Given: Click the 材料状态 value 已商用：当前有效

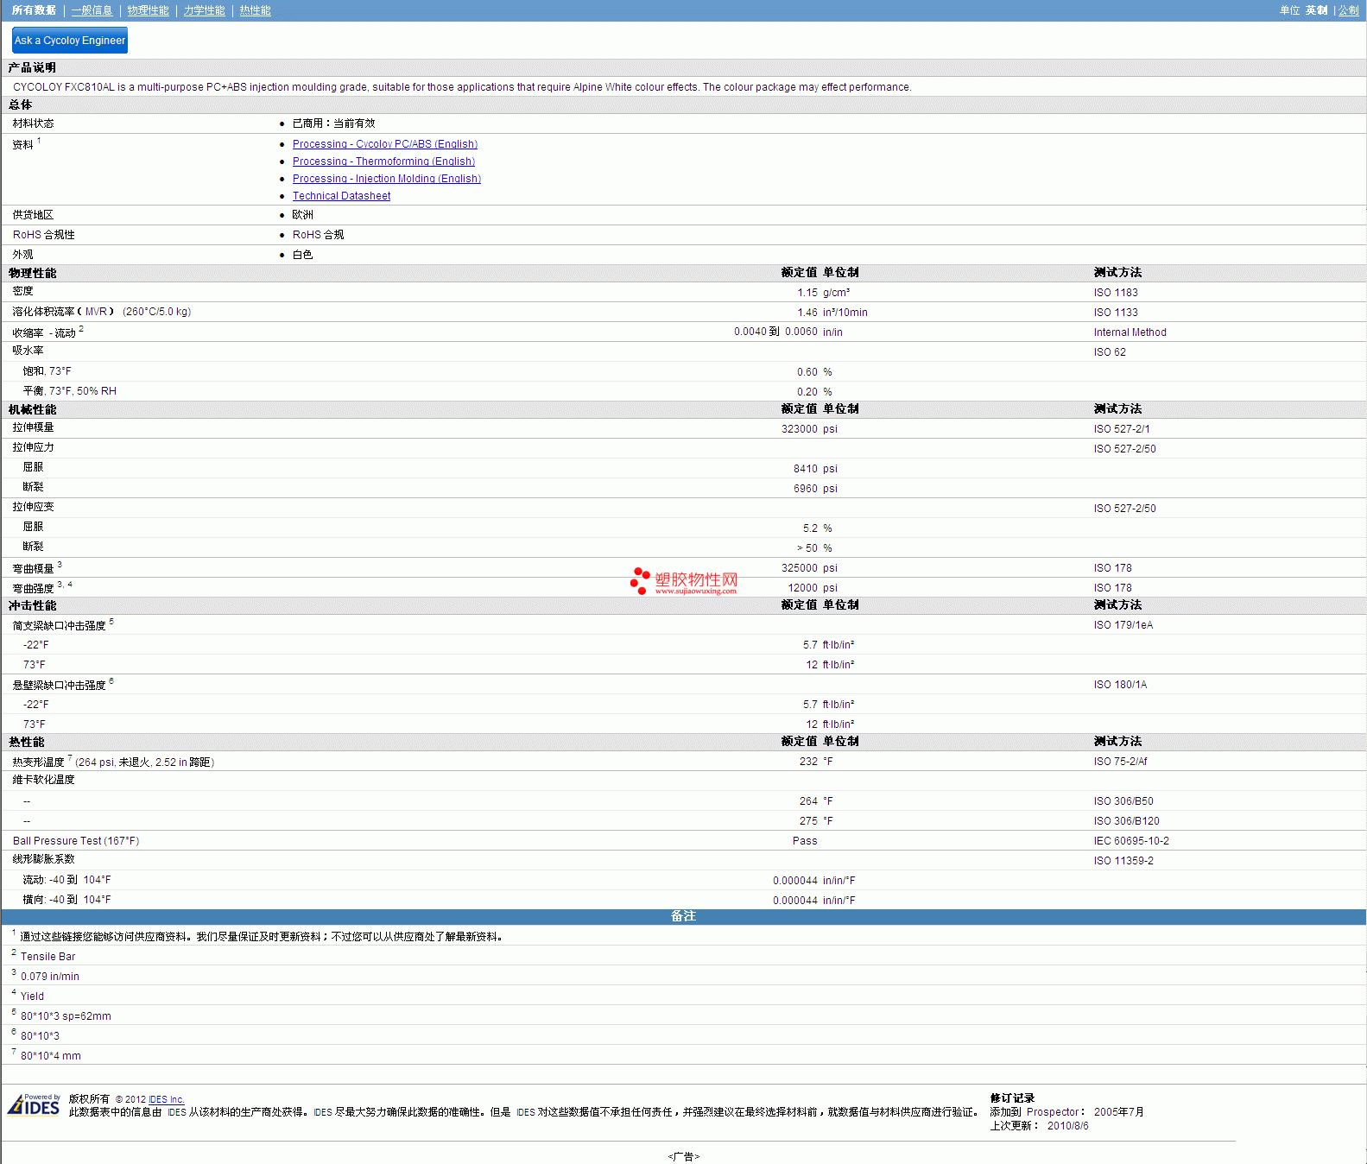Looking at the screenshot, I should click(x=333, y=123).
